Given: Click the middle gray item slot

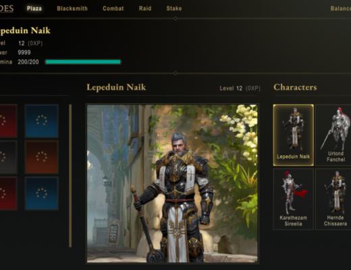Looking at the screenshot, I should tap(8, 157).
